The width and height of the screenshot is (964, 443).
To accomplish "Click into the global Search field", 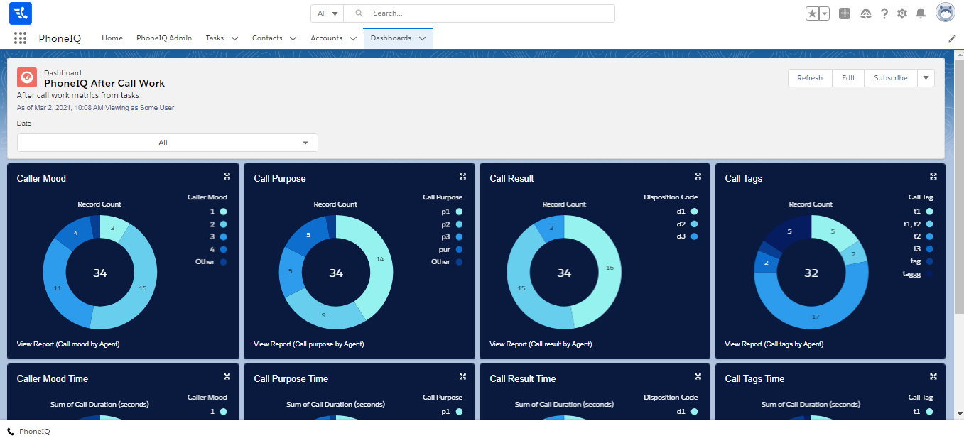I will (x=490, y=13).
